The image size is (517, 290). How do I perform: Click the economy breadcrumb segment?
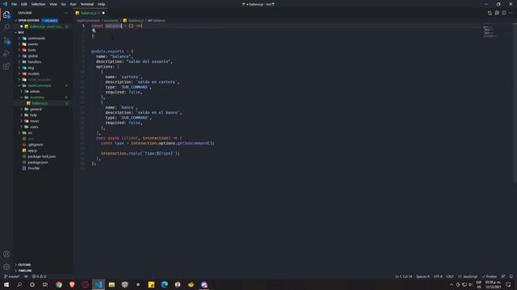tap(111, 20)
